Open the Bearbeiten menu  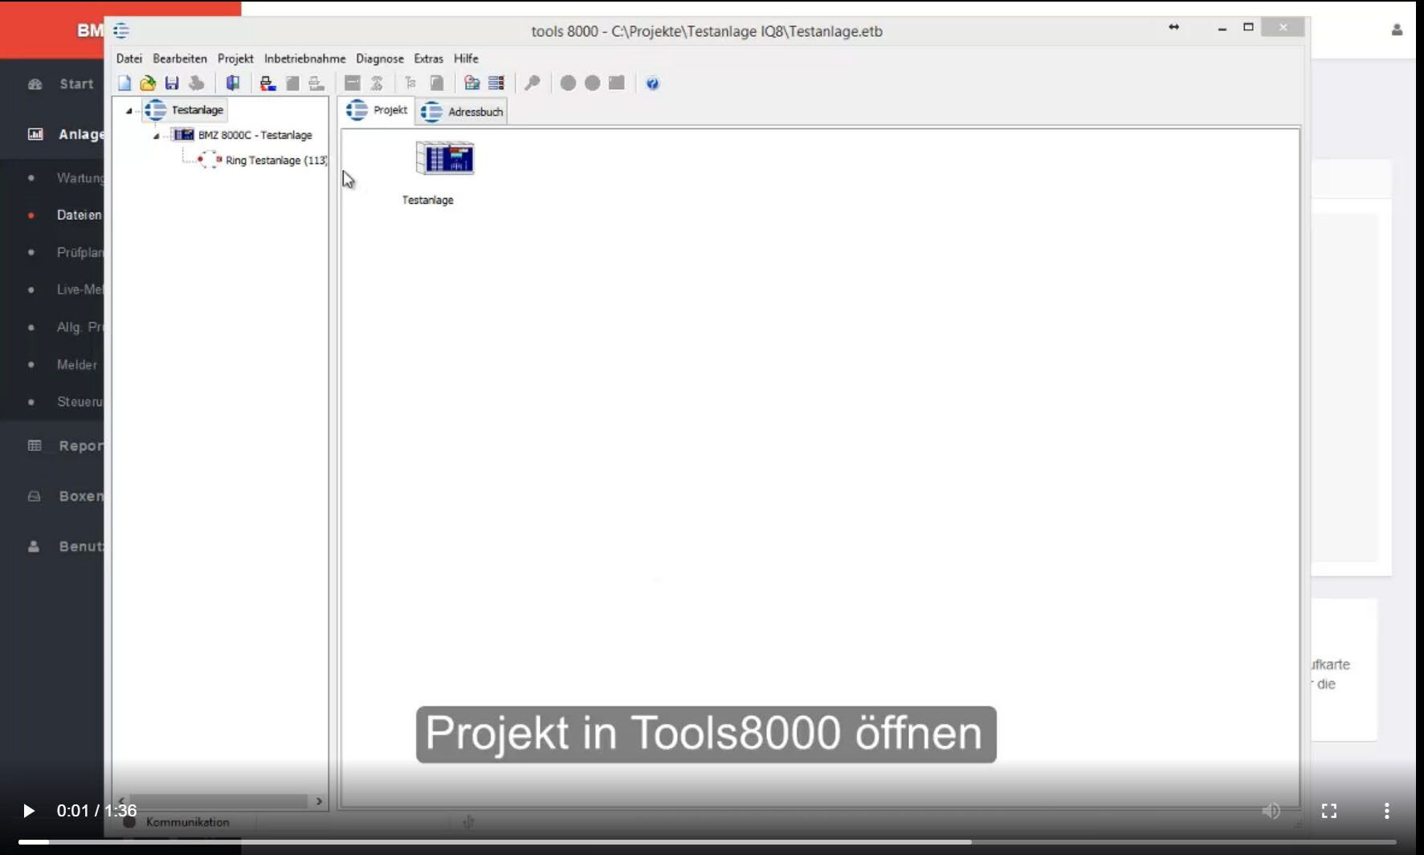[x=180, y=59]
